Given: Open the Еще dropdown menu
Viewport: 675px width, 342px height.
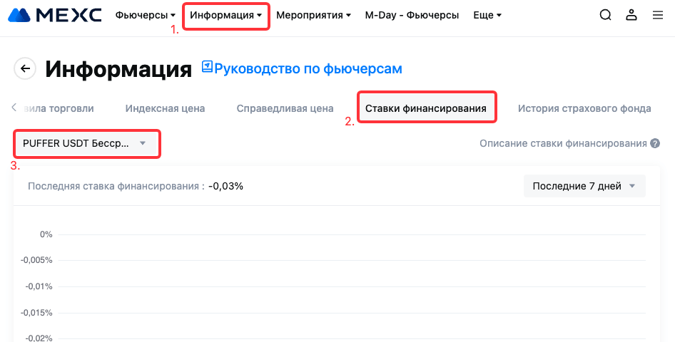Looking at the screenshot, I should tap(487, 15).
